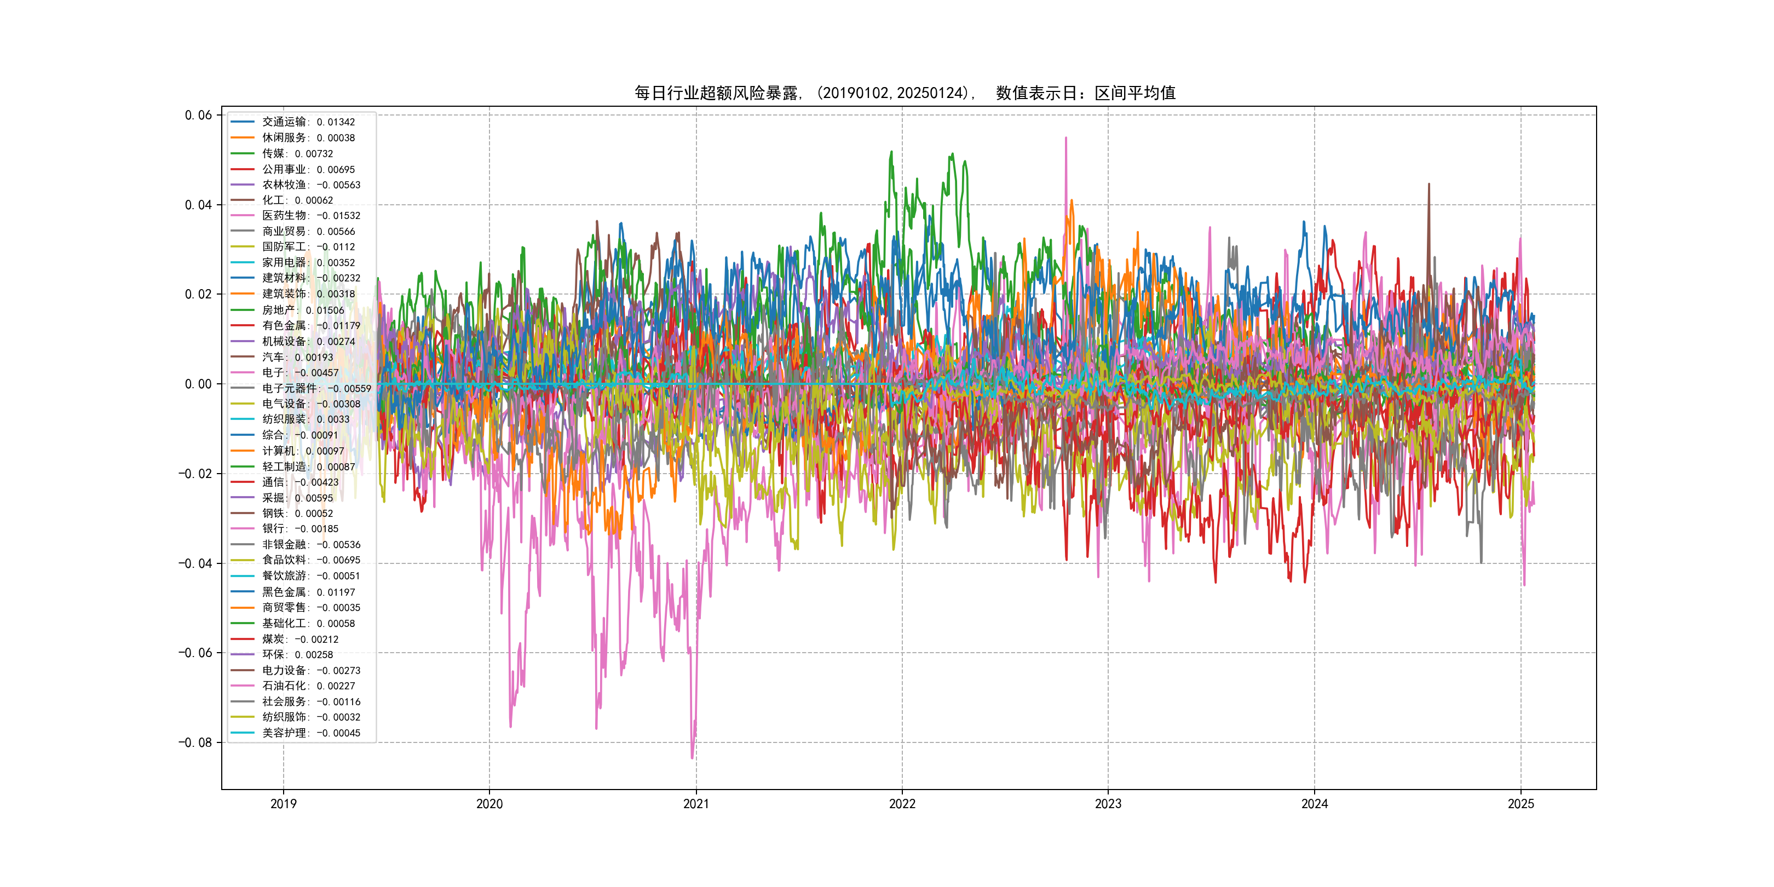Click the 2019 x-axis tick label

click(x=283, y=804)
